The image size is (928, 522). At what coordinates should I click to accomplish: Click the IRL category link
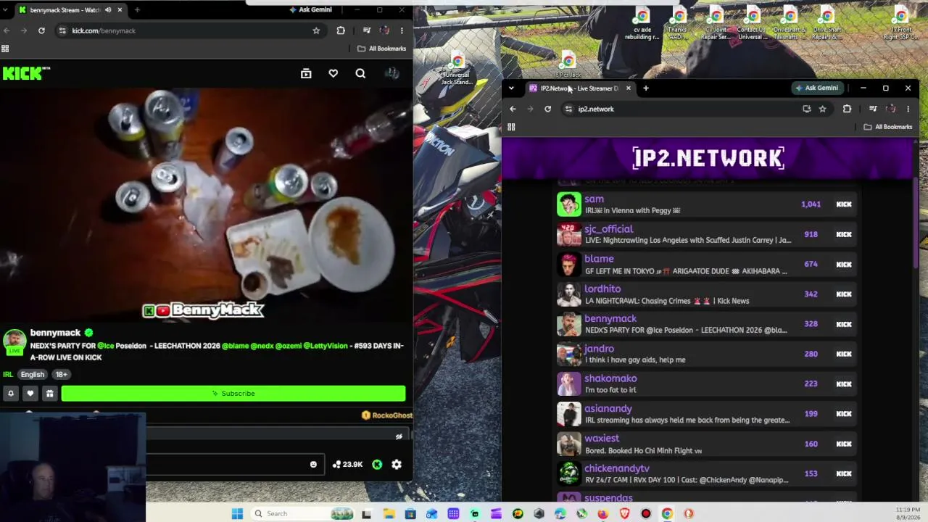(x=8, y=374)
